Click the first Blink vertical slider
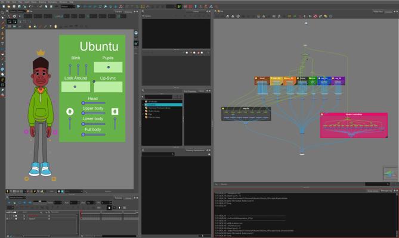Viewport: 399px width, 238px height. pyautogui.click(x=70, y=69)
